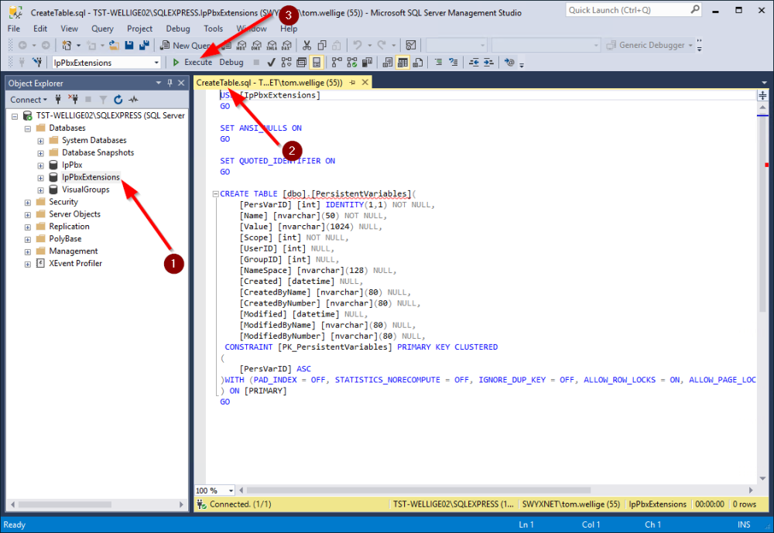Click the DAX query icon
This screenshot has height=533, width=774.
(286, 46)
